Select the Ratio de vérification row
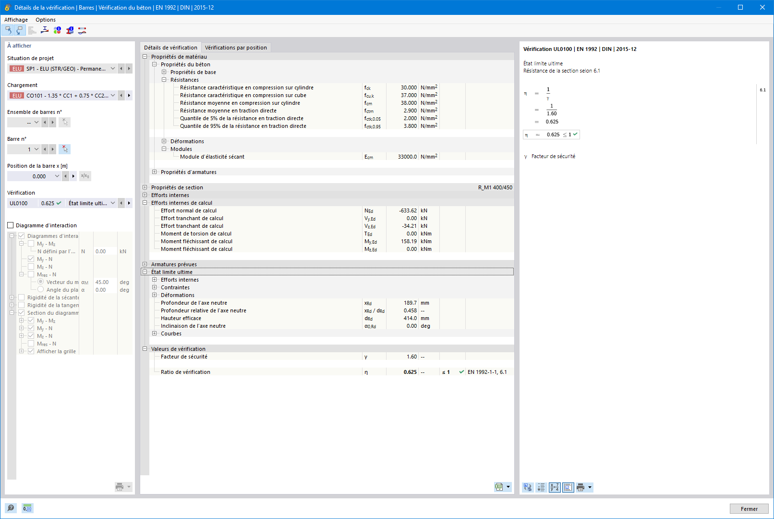 331,372
